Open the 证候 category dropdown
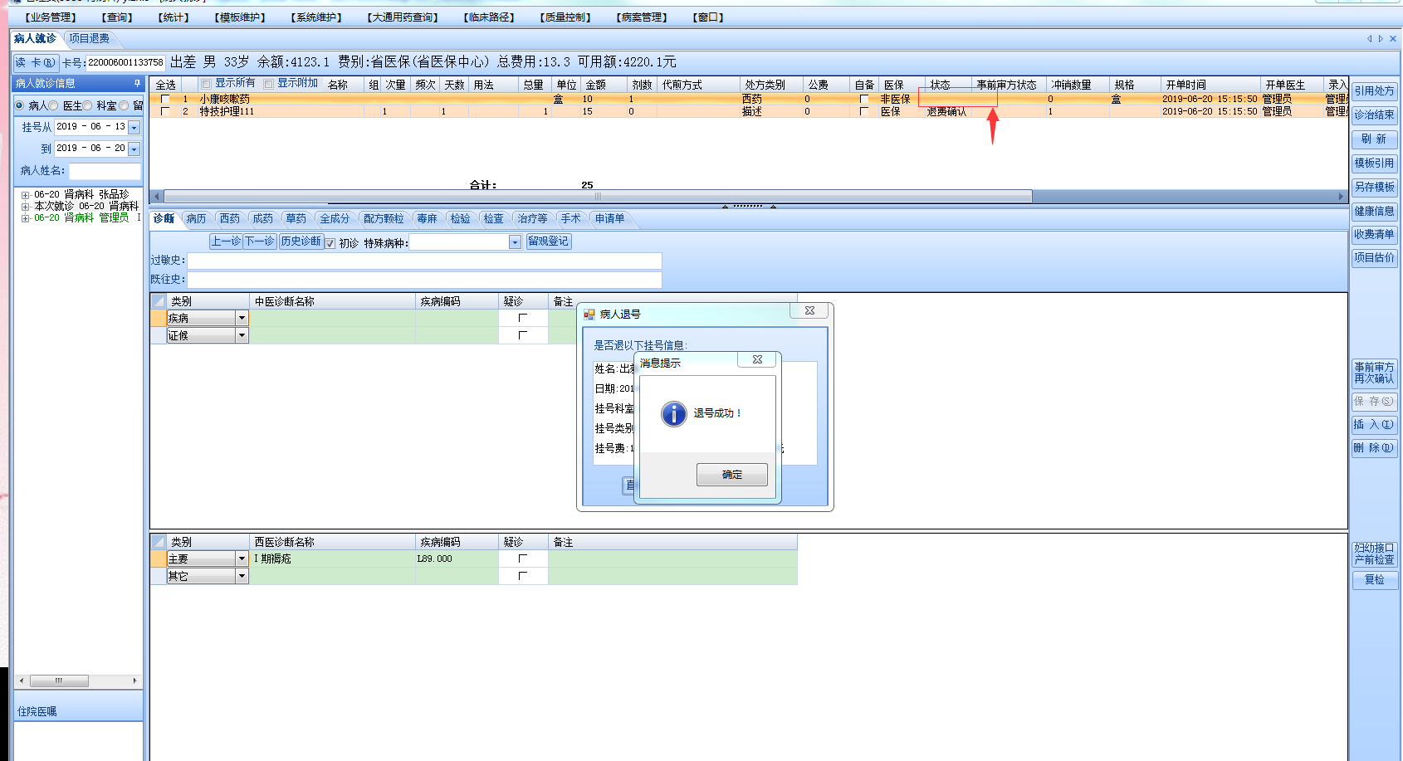Viewport: 1403px width, 761px height. (242, 335)
